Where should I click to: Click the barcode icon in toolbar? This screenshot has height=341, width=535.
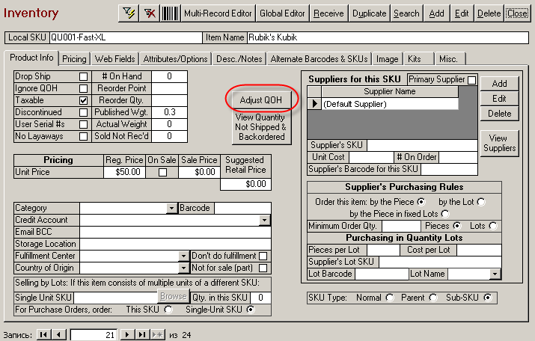tap(170, 13)
